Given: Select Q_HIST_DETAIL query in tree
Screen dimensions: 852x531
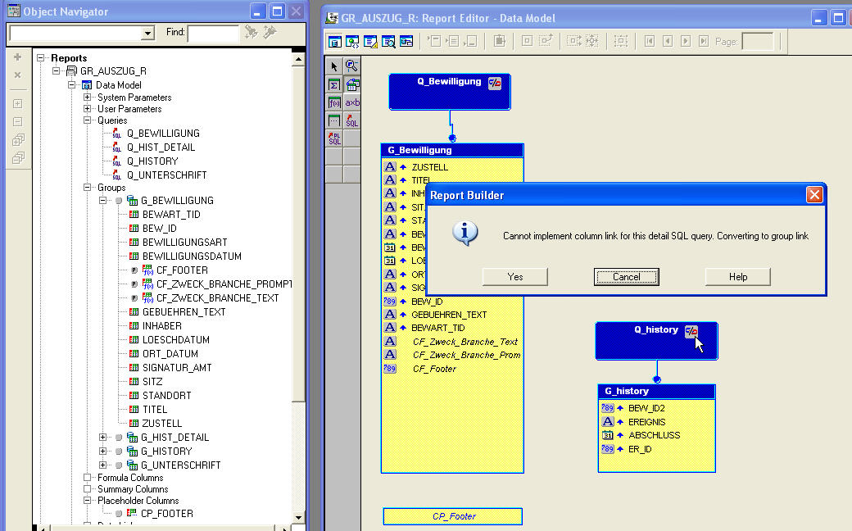Looking at the screenshot, I should tap(161, 147).
